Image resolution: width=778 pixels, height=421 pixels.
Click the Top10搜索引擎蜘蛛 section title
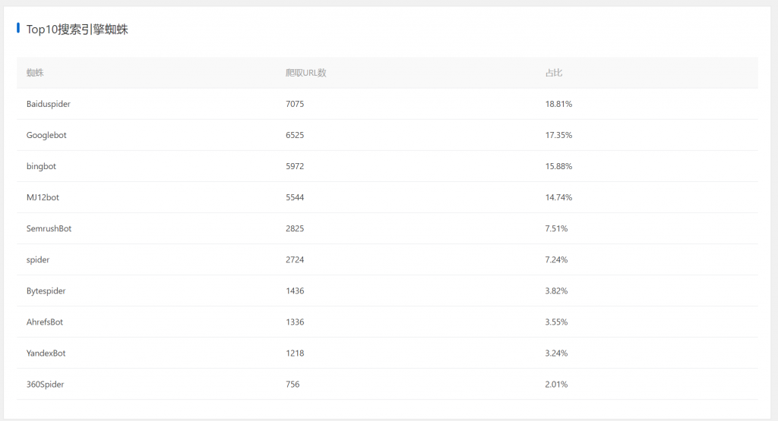point(77,30)
